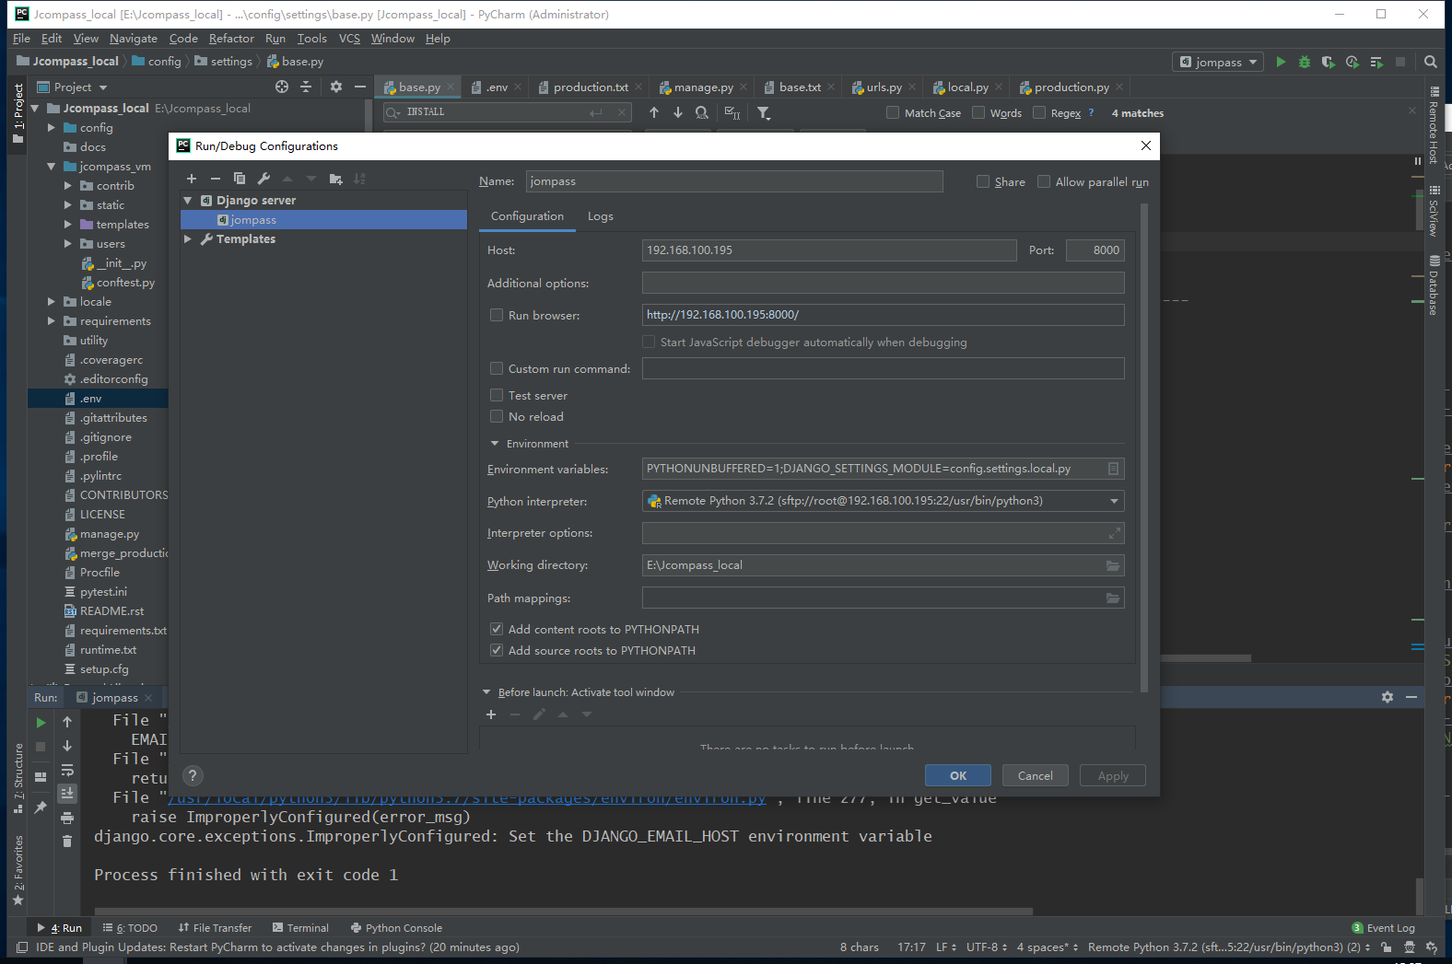Click the Name input field
This screenshot has height=964, width=1452.
tap(734, 181)
